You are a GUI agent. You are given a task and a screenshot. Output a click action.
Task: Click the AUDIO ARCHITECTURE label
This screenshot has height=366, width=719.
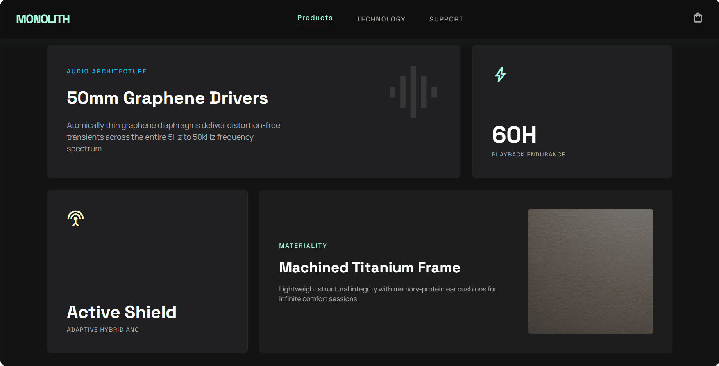[106, 71]
